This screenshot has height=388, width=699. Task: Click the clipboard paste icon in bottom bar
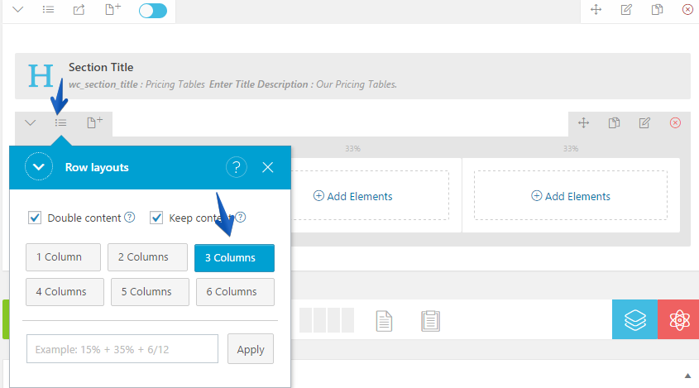pyautogui.click(x=429, y=320)
